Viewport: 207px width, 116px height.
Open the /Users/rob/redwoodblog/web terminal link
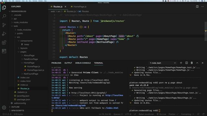(70, 105)
